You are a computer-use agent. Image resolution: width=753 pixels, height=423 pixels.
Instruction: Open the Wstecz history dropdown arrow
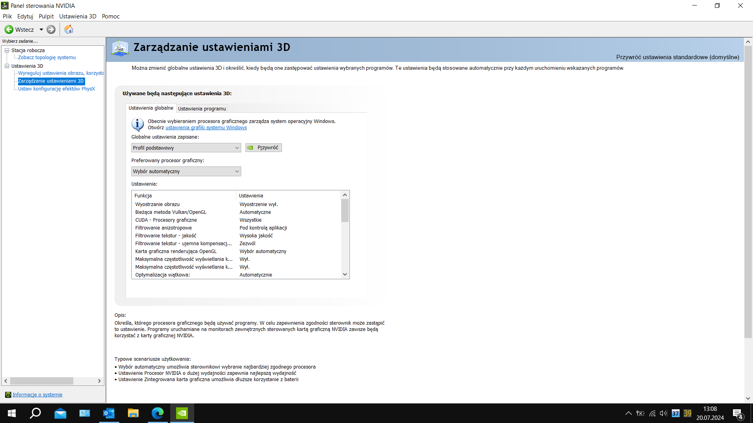point(41,29)
